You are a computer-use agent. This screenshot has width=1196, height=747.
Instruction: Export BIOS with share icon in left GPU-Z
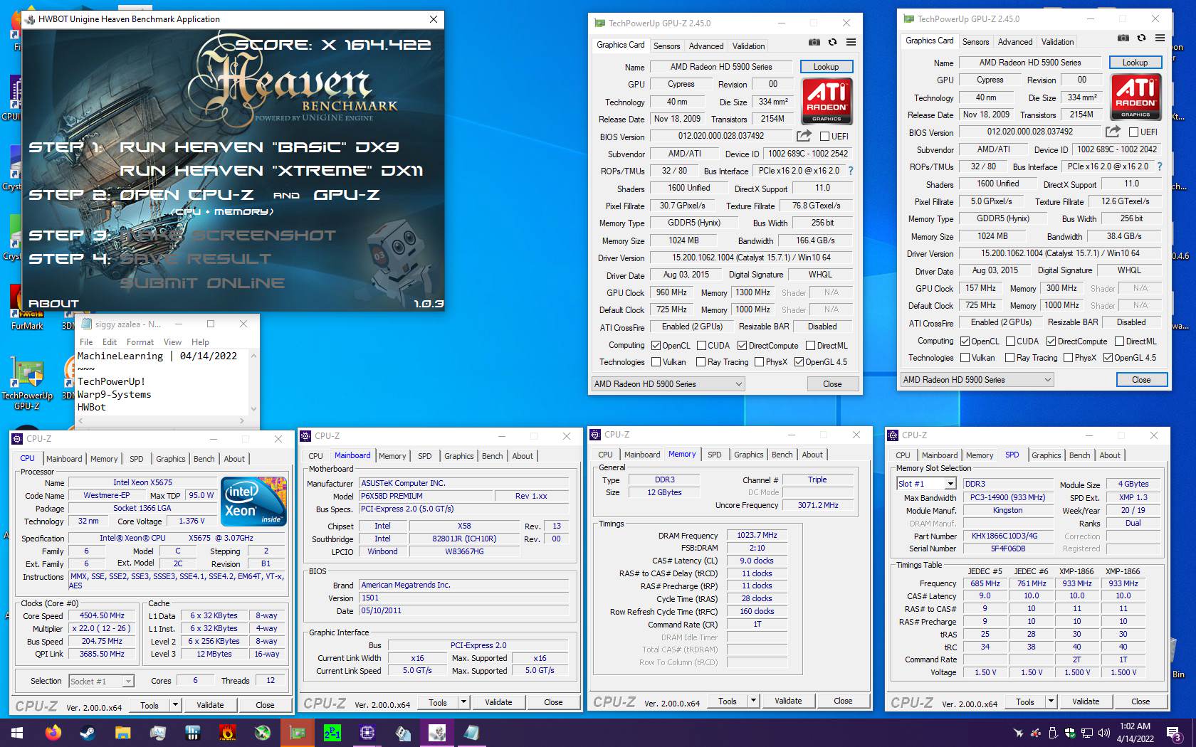tap(804, 136)
